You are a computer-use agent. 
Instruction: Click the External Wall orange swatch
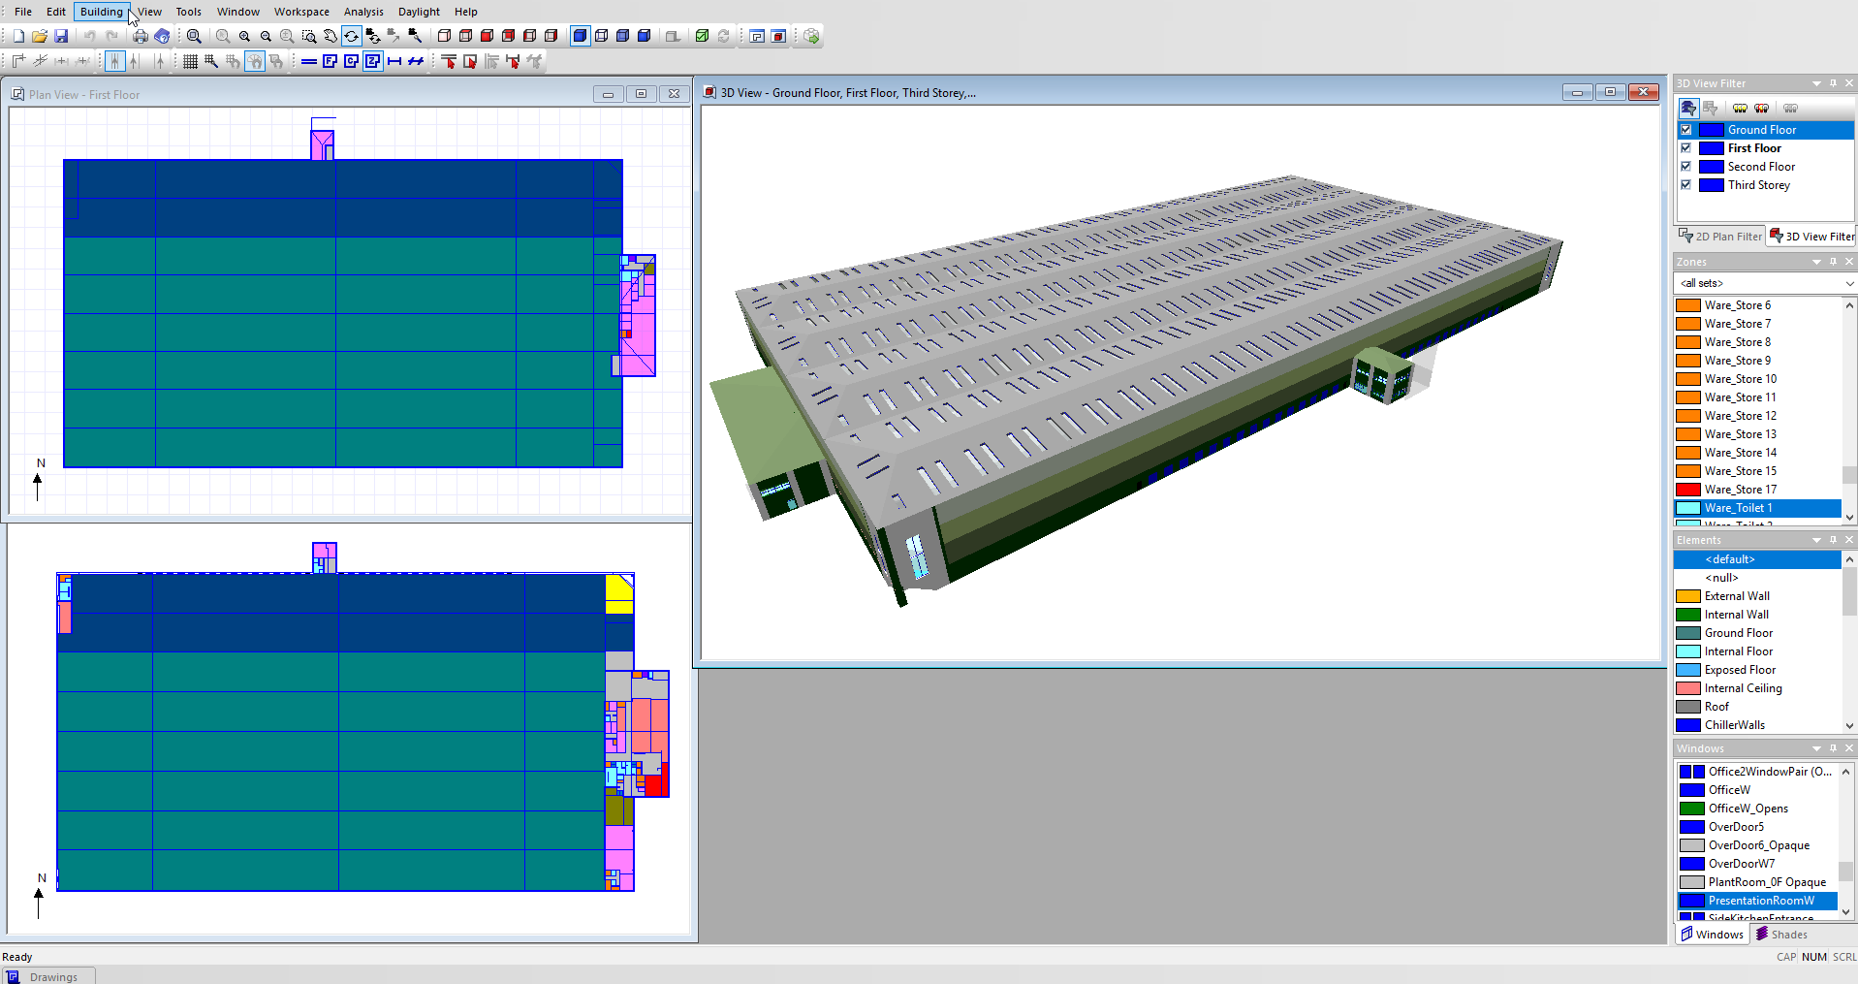1688,596
